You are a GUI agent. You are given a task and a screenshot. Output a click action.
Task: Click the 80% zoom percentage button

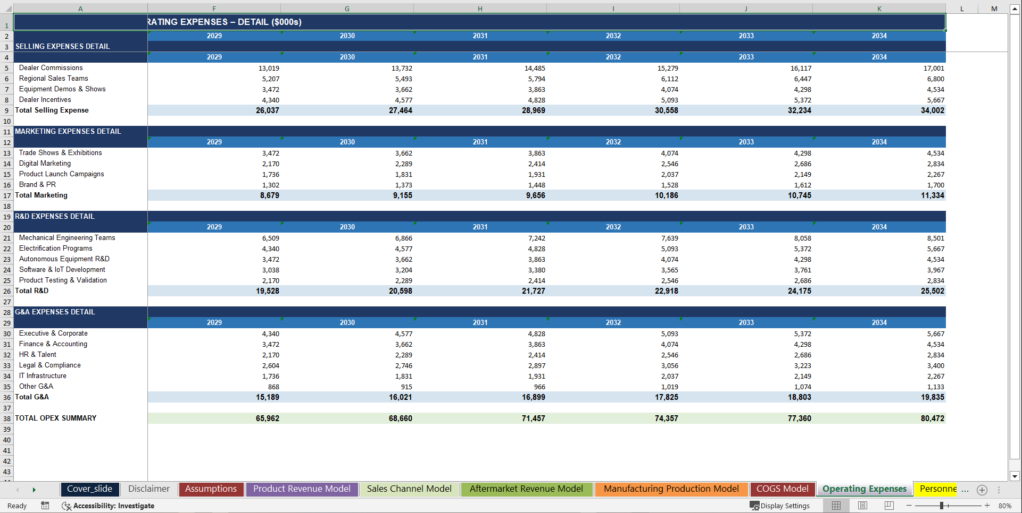[1004, 506]
